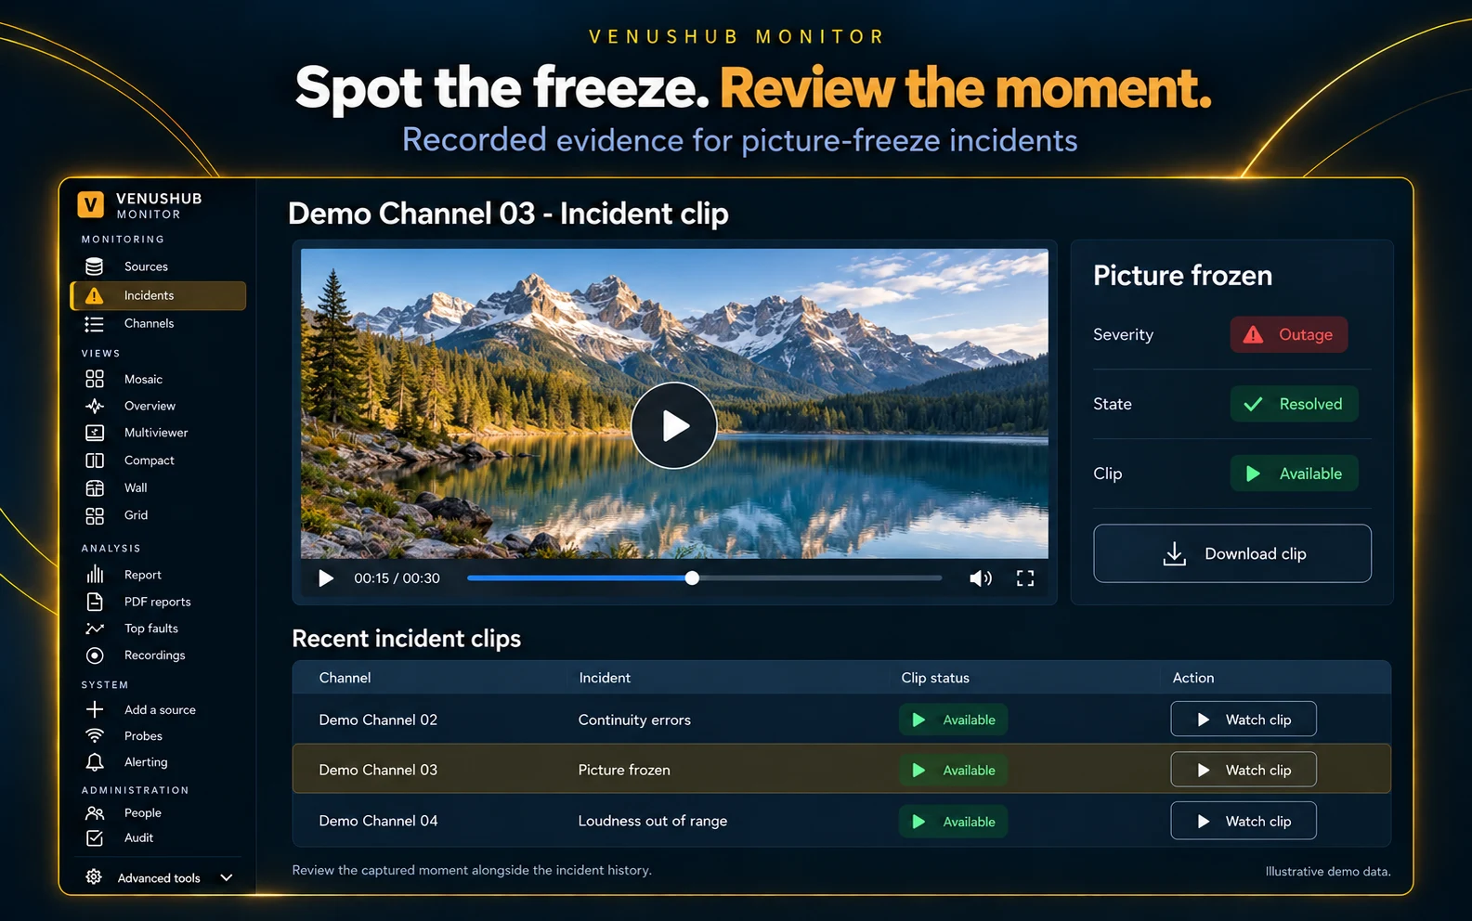Open the Channels list icon
Screen dimensions: 1472x921
point(94,324)
